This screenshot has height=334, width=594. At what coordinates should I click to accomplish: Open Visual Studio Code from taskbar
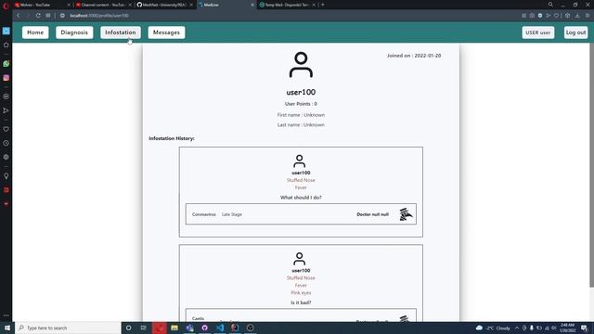(x=220, y=328)
